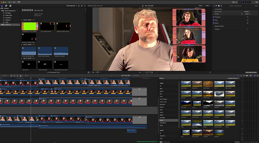This screenshot has height=143, width=259.
Task: Open the Titles and Generators sidebar icon
Action: click(10, 6)
